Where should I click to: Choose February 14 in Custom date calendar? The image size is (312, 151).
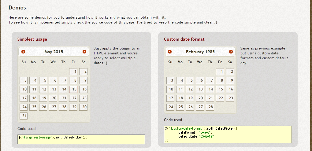[x=210, y=89]
